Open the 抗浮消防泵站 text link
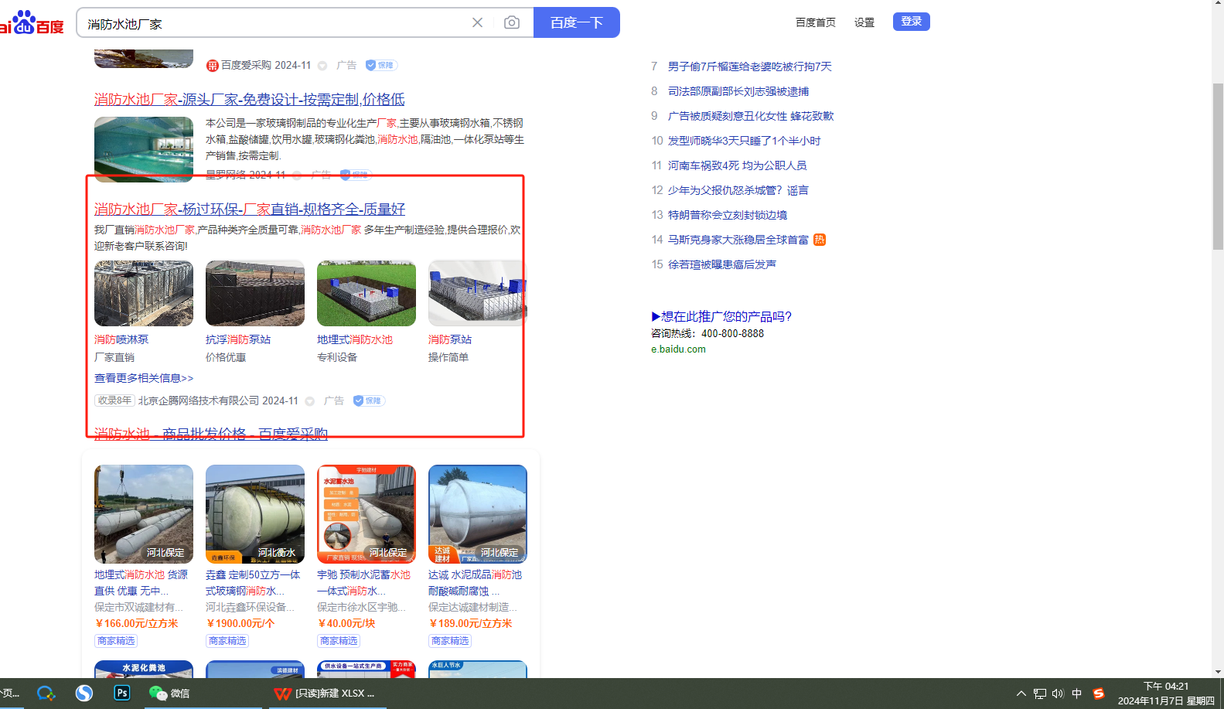Image resolution: width=1224 pixels, height=709 pixels. (x=238, y=339)
